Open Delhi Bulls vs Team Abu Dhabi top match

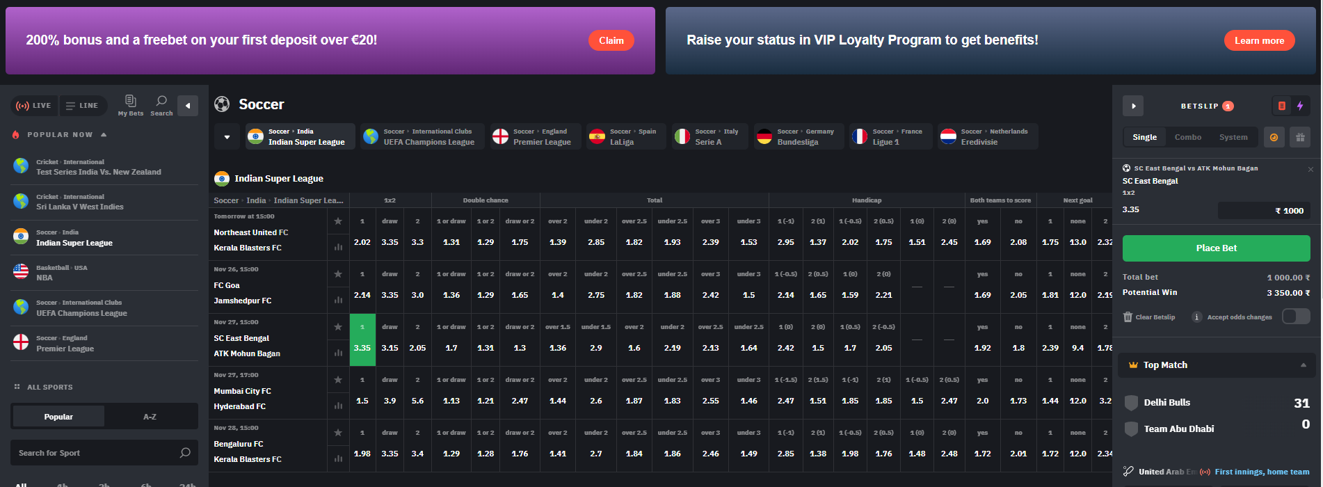pyautogui.click(x=1217, y=415)
